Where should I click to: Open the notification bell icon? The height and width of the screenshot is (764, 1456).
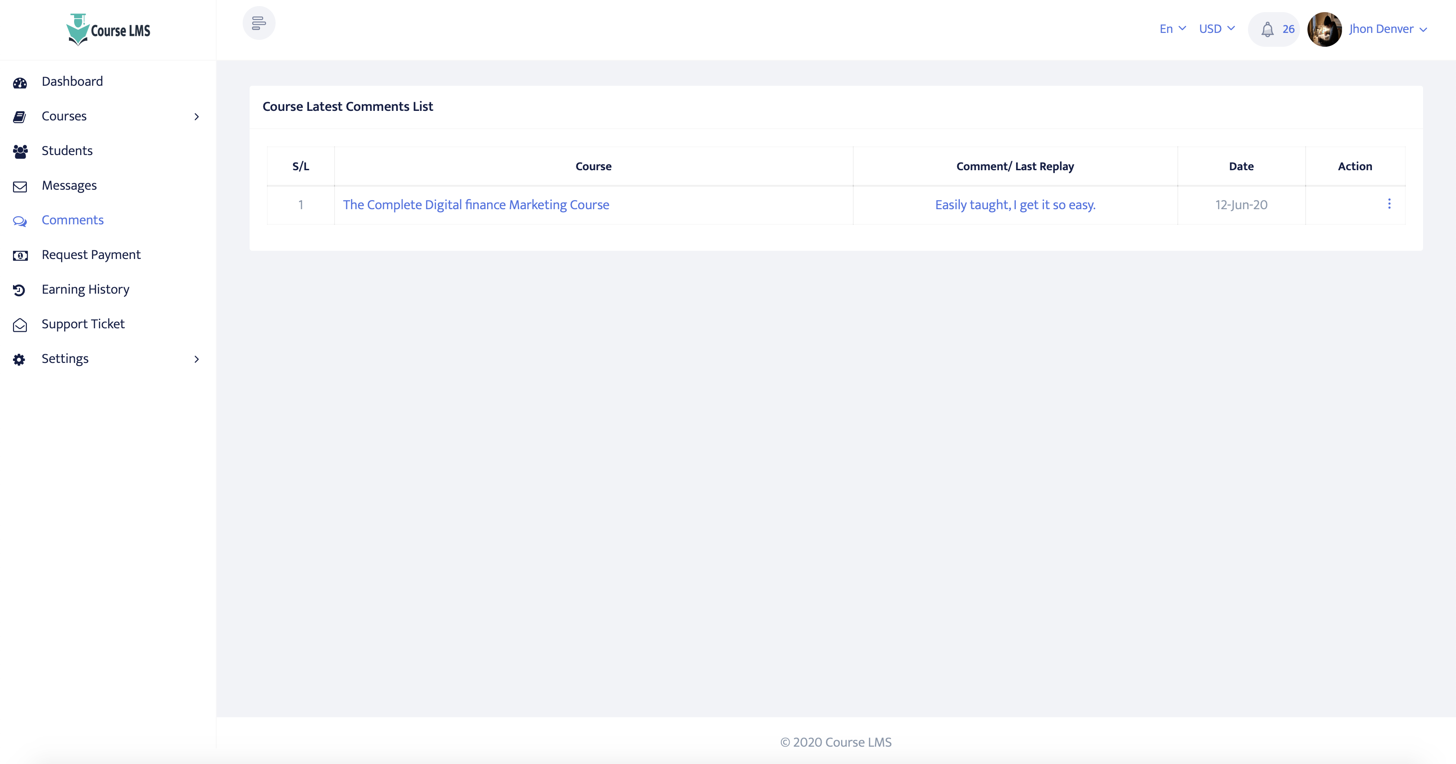click(x=1267, y=29)
